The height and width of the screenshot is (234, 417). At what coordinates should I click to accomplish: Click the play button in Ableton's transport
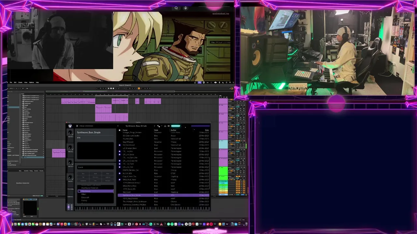[x=108, y=88]
